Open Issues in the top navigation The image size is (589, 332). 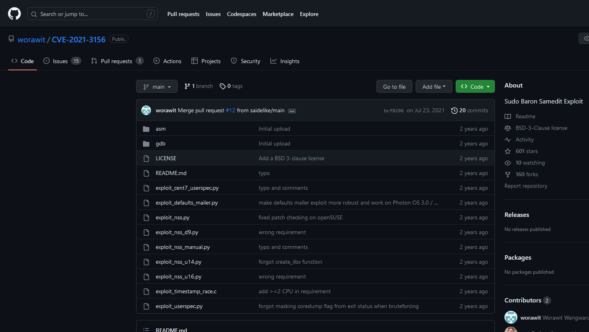point(213,14)
